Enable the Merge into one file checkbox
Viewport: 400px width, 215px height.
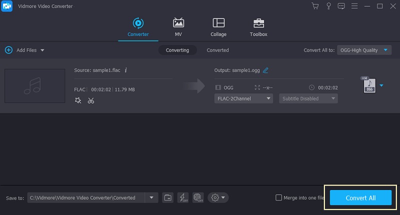(278, 197)
